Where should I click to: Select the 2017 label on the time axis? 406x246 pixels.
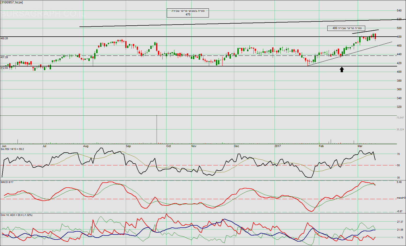[277, 146]
